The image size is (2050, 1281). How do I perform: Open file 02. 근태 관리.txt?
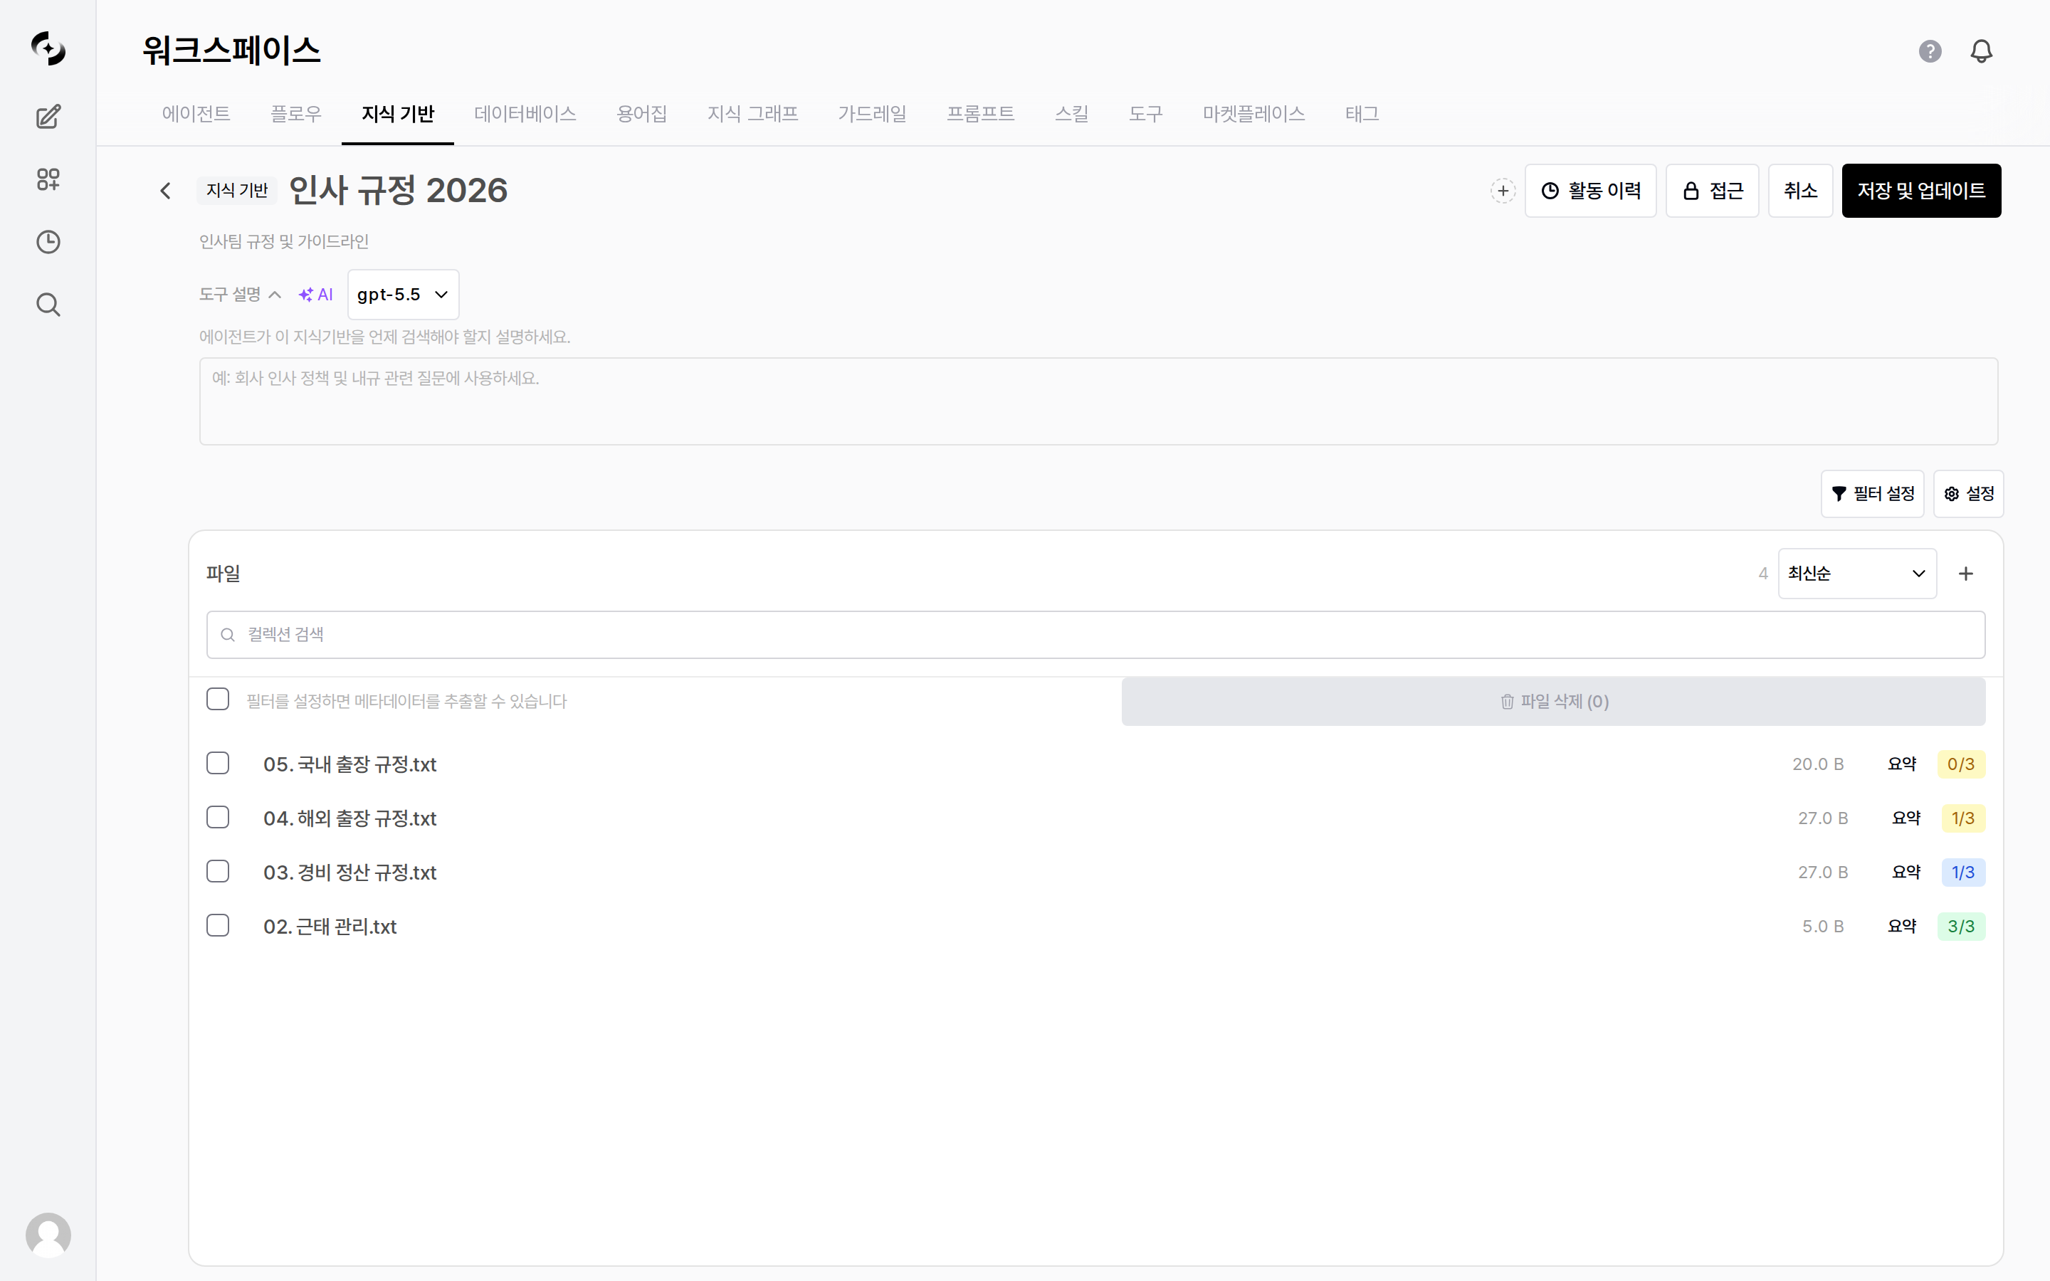pos(330,927)
